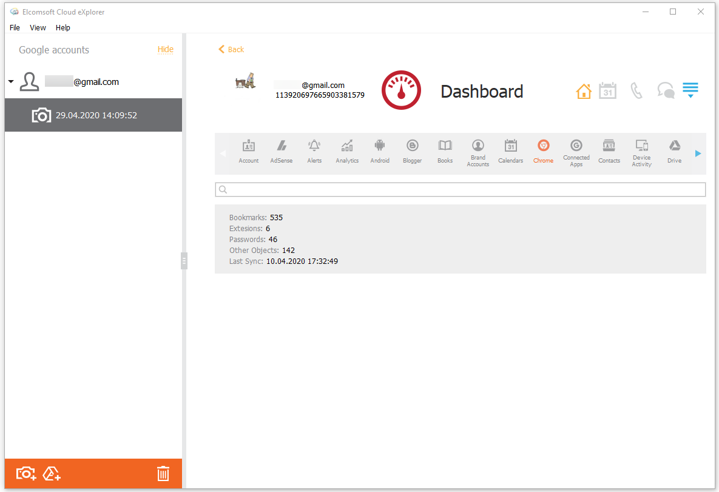Select the Connected Apps category icon
The width and height of the screenshot is (719, 492).
coord(576,152)
